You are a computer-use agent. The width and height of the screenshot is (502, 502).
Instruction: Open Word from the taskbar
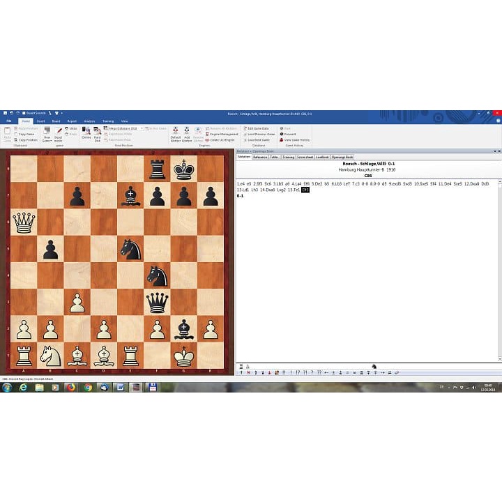click(121, 388)
